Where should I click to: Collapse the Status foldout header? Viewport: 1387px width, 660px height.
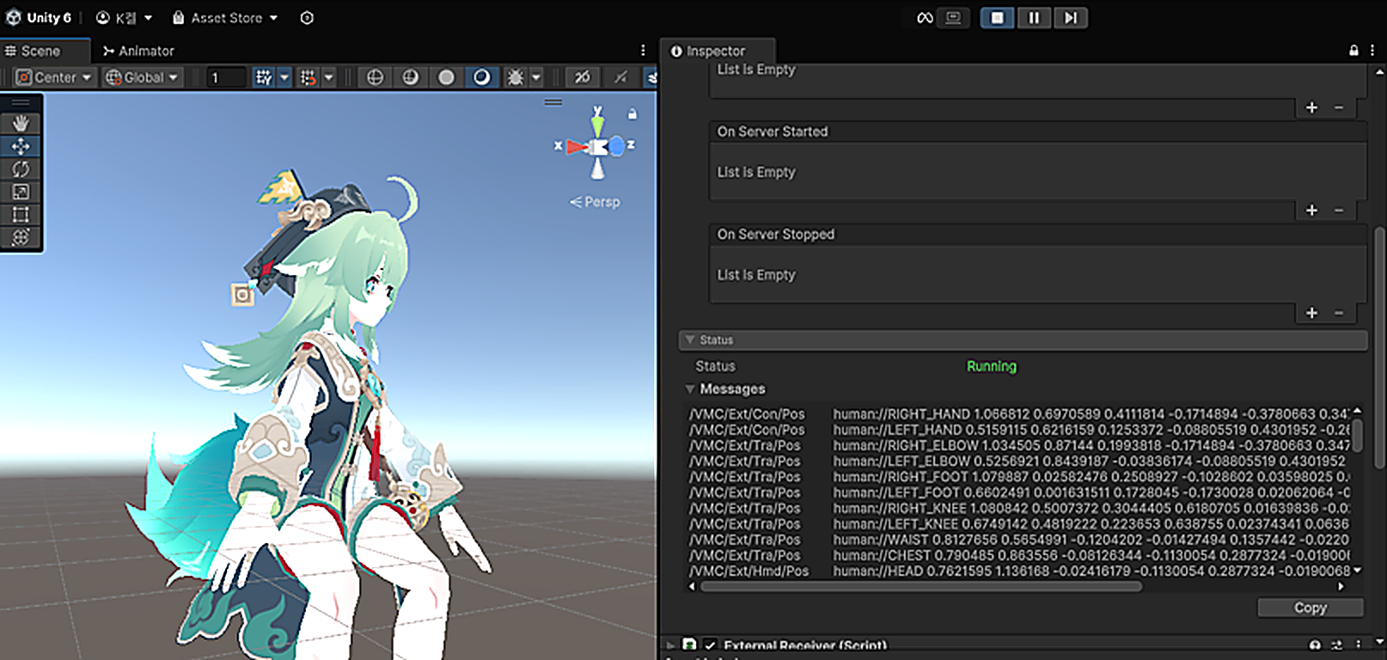click(1023, 340)
